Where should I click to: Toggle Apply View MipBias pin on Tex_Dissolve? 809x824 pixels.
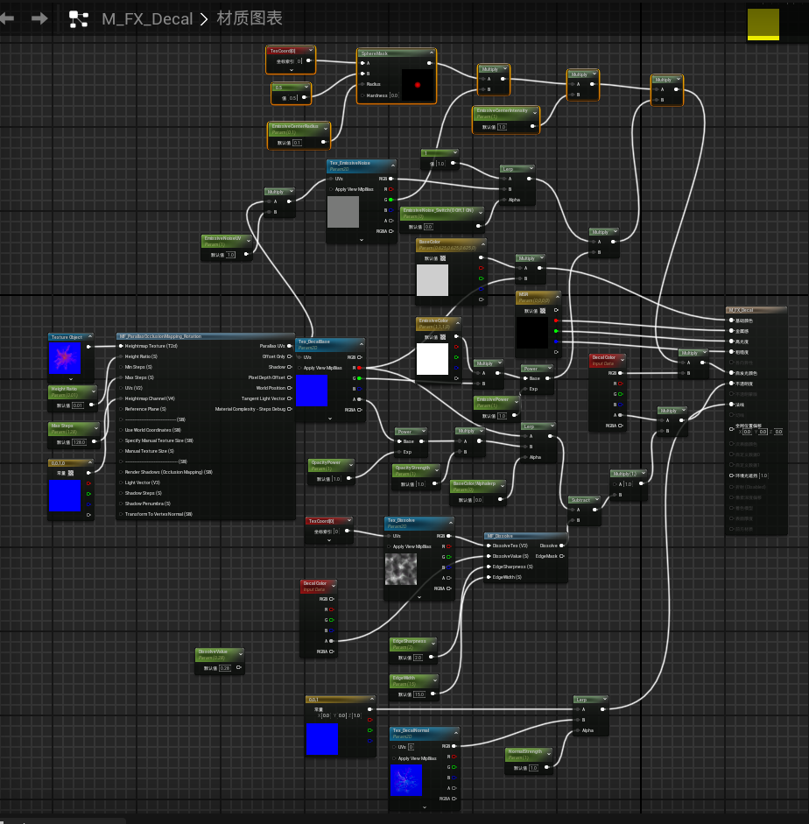tap(389, 546)
